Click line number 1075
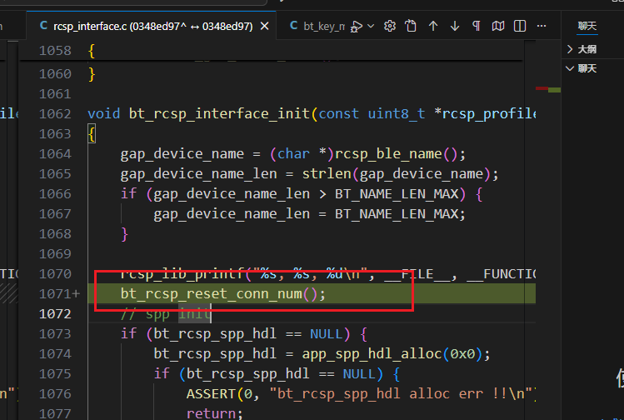624x420 pixels. pyautogui.click(x=55, y=374)
